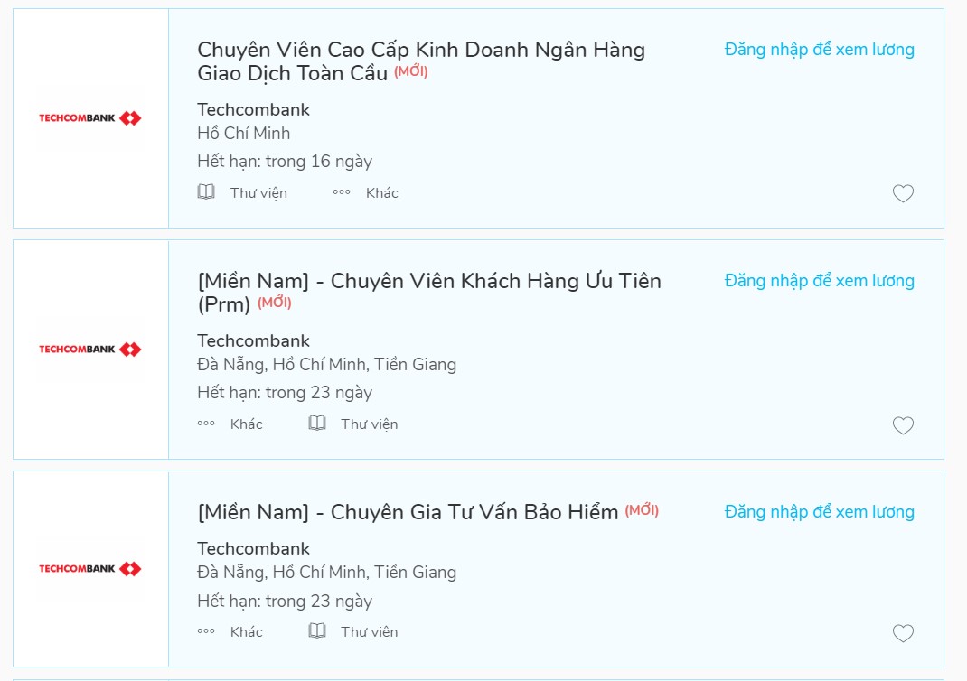
Task: Click the three-dots Khác icon in first job
Action: click(342, 192)
